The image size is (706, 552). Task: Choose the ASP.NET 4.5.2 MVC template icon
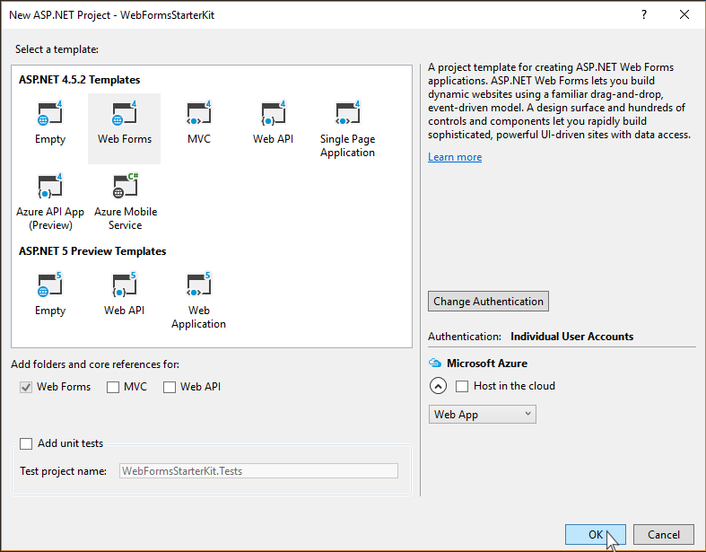pos(199,113)
